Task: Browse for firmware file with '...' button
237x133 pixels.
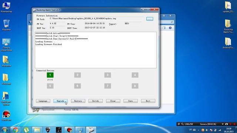Action: pyautogui.click(x=150, y=19)
